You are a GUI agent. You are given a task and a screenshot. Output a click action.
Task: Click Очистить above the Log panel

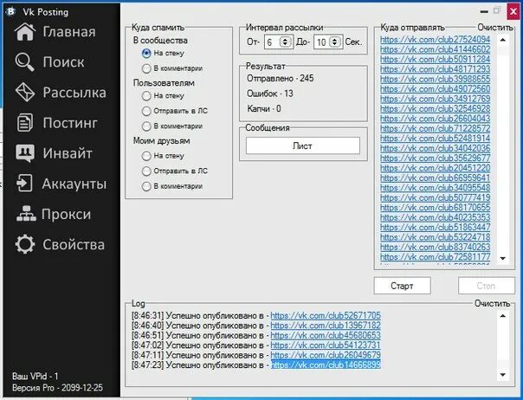tap(493, 303)
